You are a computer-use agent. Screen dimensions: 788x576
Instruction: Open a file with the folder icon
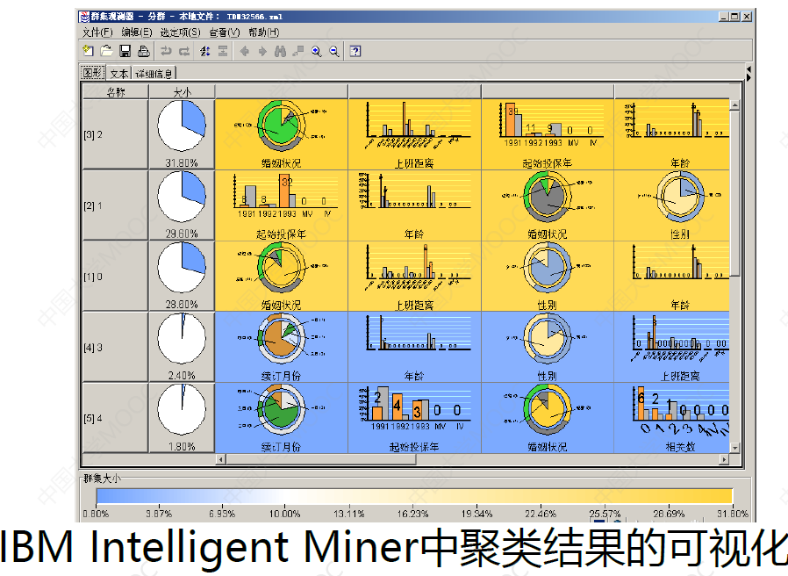click(106, 51)
